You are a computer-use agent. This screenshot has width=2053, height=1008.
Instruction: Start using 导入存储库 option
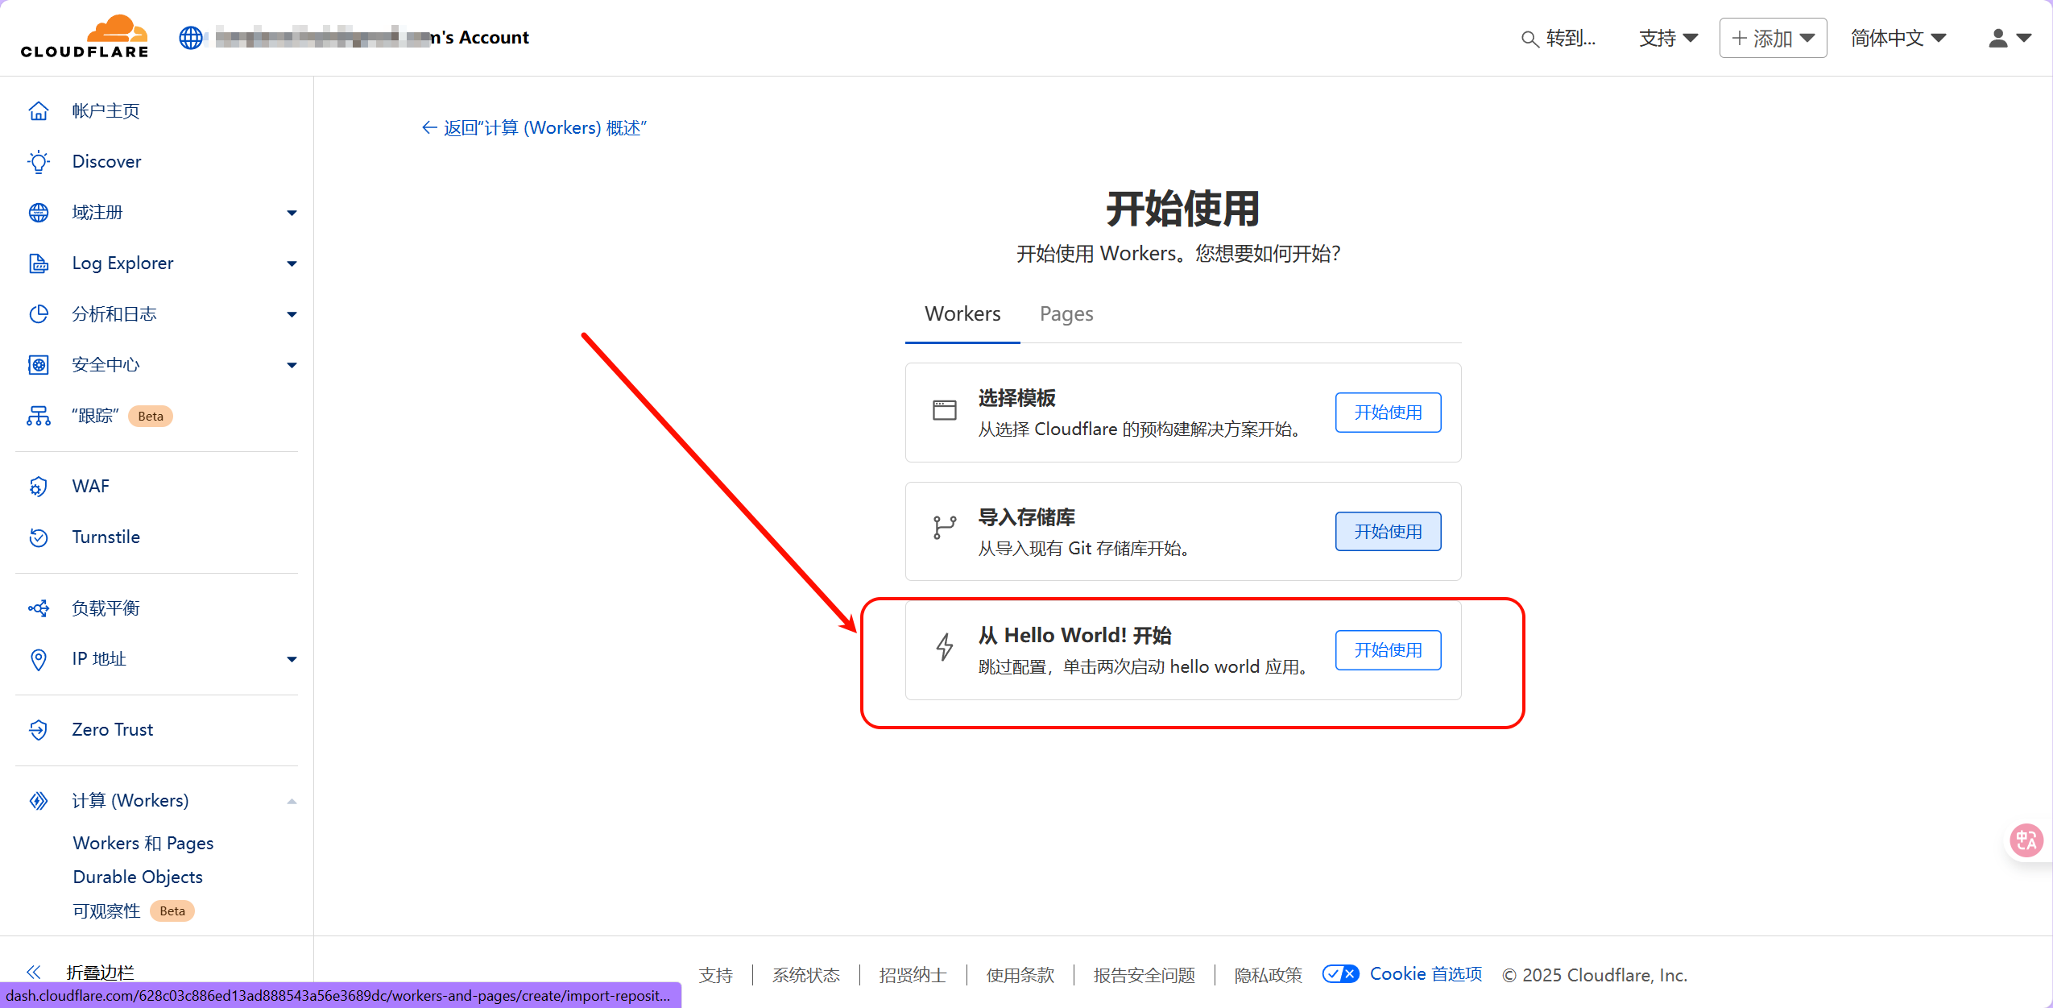(x=1388, y=532)
